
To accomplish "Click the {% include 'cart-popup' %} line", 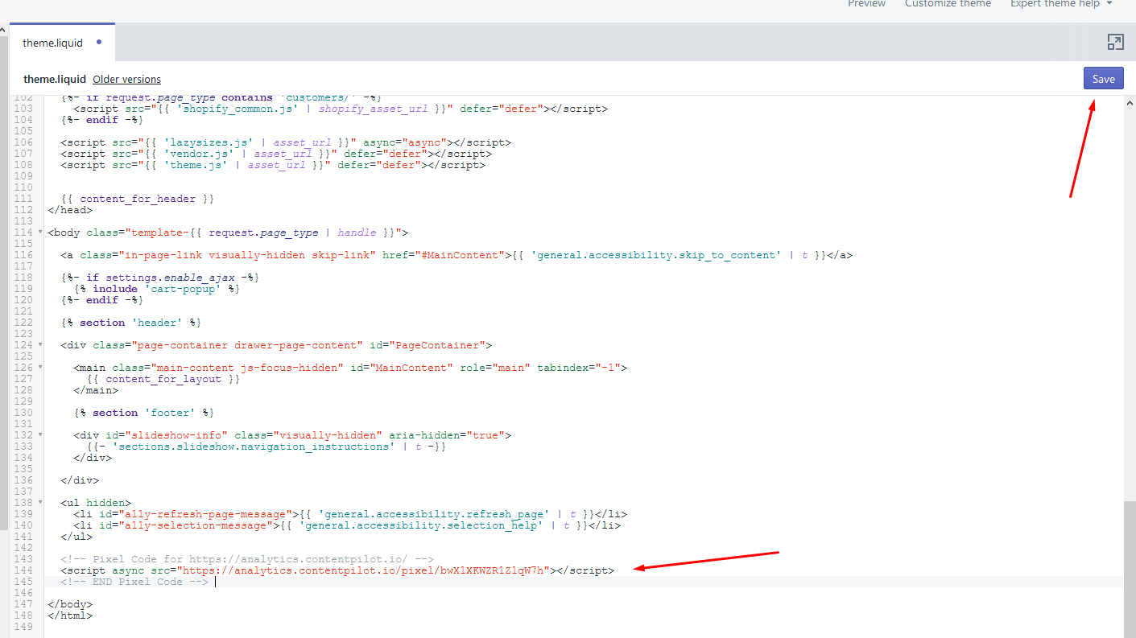I will point(157,289).
